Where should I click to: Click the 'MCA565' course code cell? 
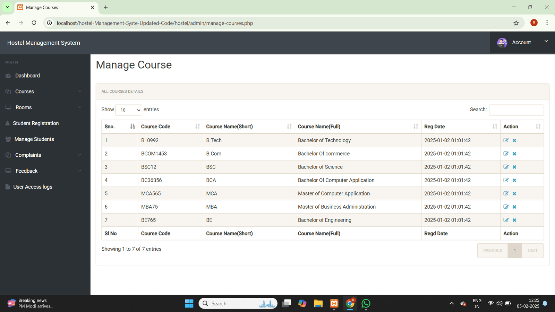click(x=170, y=193)
